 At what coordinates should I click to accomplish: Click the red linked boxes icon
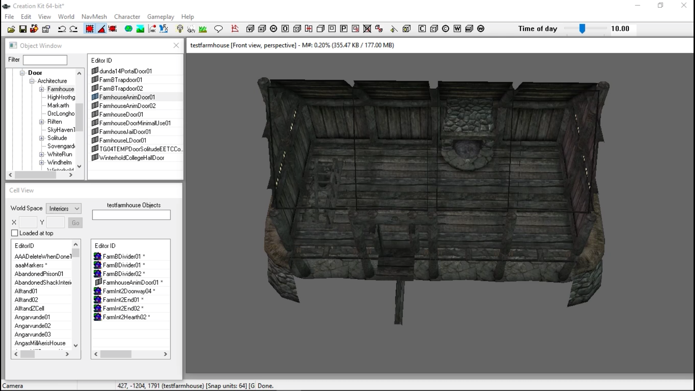click(379, 29)
